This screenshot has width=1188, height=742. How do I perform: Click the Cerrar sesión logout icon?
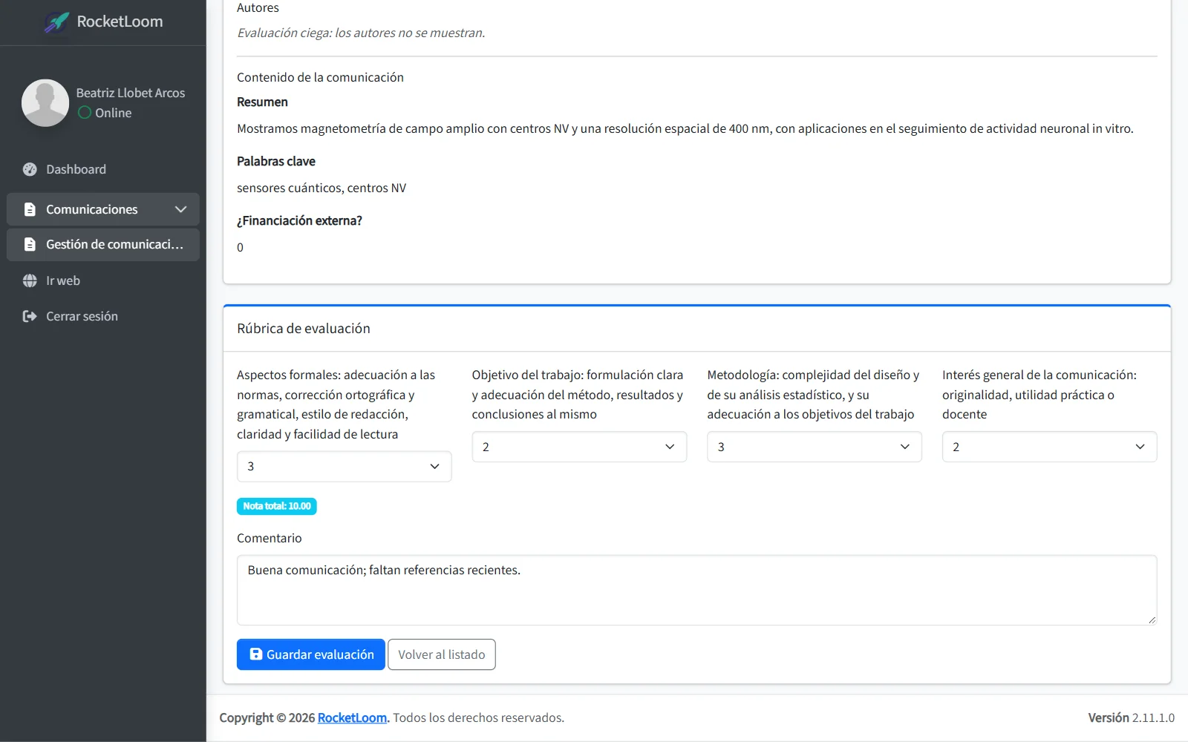point(30,316)
